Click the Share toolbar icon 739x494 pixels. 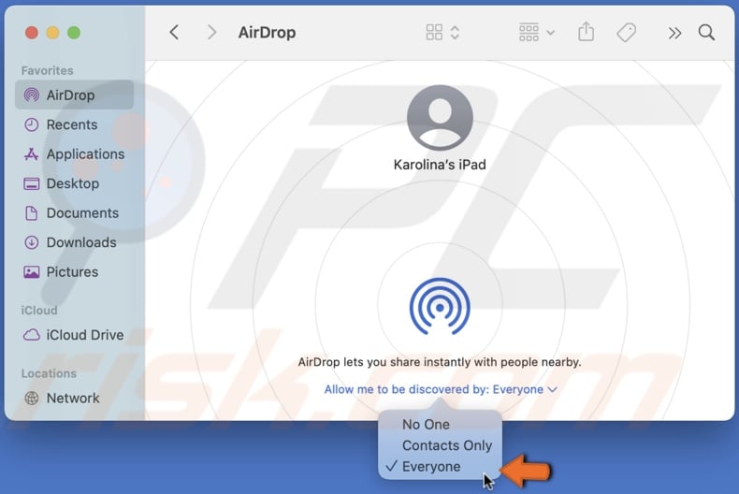point(586,32)
